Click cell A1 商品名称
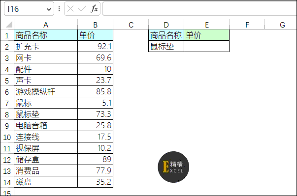Viewport: 297px width, 196px height. (x=46, y=35)
